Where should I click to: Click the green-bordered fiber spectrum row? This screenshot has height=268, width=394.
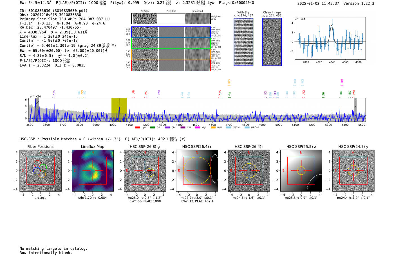(171, 43)
